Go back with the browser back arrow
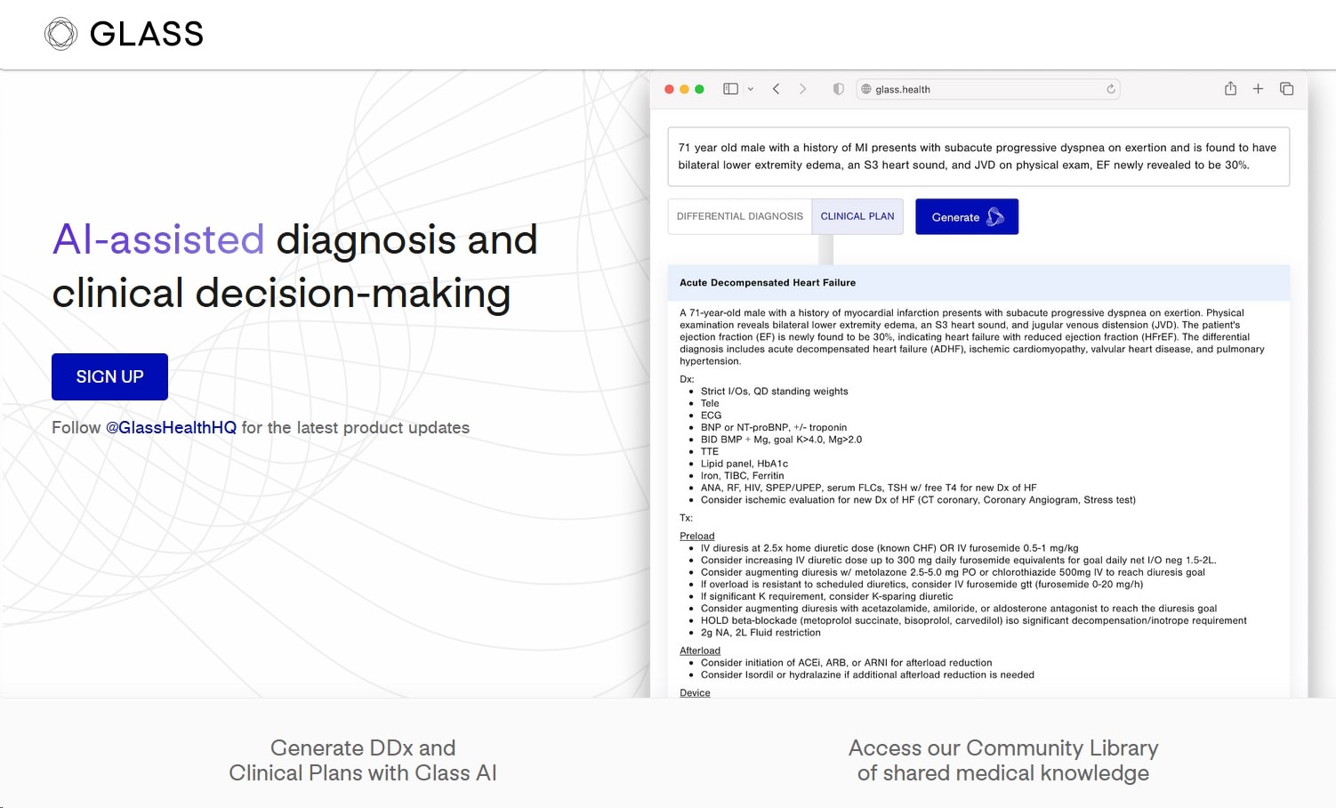 (776, 89)
